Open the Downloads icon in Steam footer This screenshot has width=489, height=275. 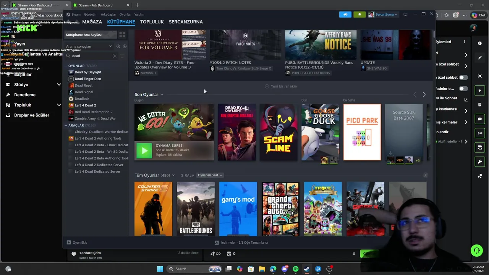[x=217, y=243]
